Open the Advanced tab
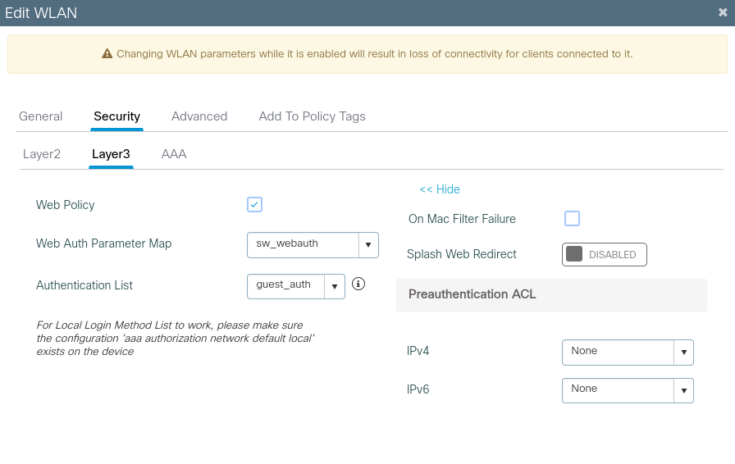Screen dimensions: 735x464 (x=199, y=116)
